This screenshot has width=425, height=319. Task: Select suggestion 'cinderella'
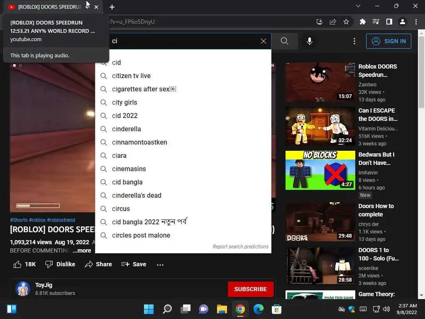tap(183, 129)
